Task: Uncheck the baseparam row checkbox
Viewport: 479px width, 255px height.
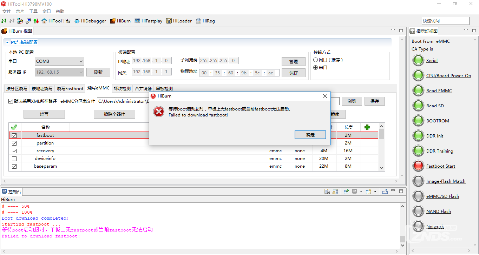Action: [x=14, y=166]
